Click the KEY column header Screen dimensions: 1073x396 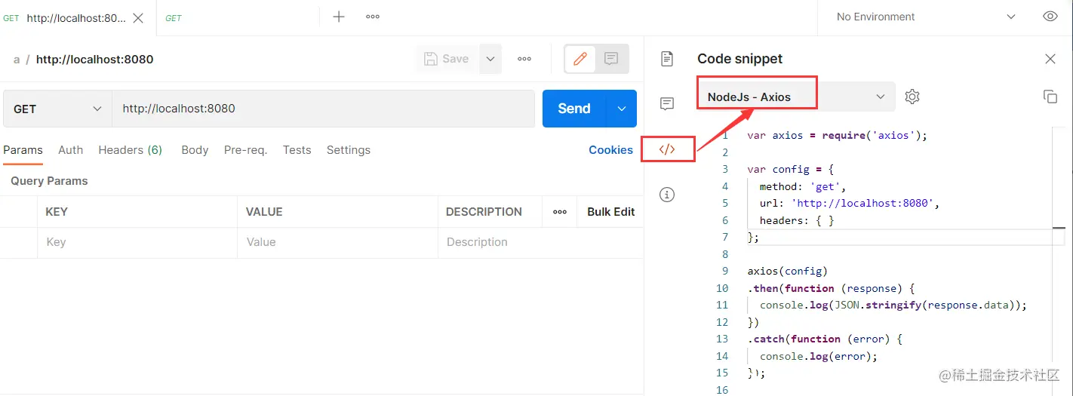[57, 212]
